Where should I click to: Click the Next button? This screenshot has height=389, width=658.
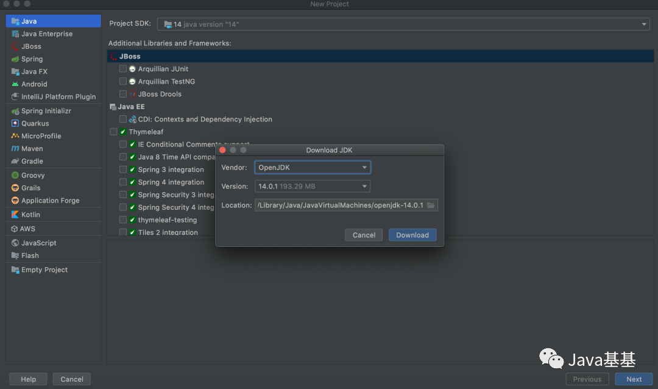634,379
